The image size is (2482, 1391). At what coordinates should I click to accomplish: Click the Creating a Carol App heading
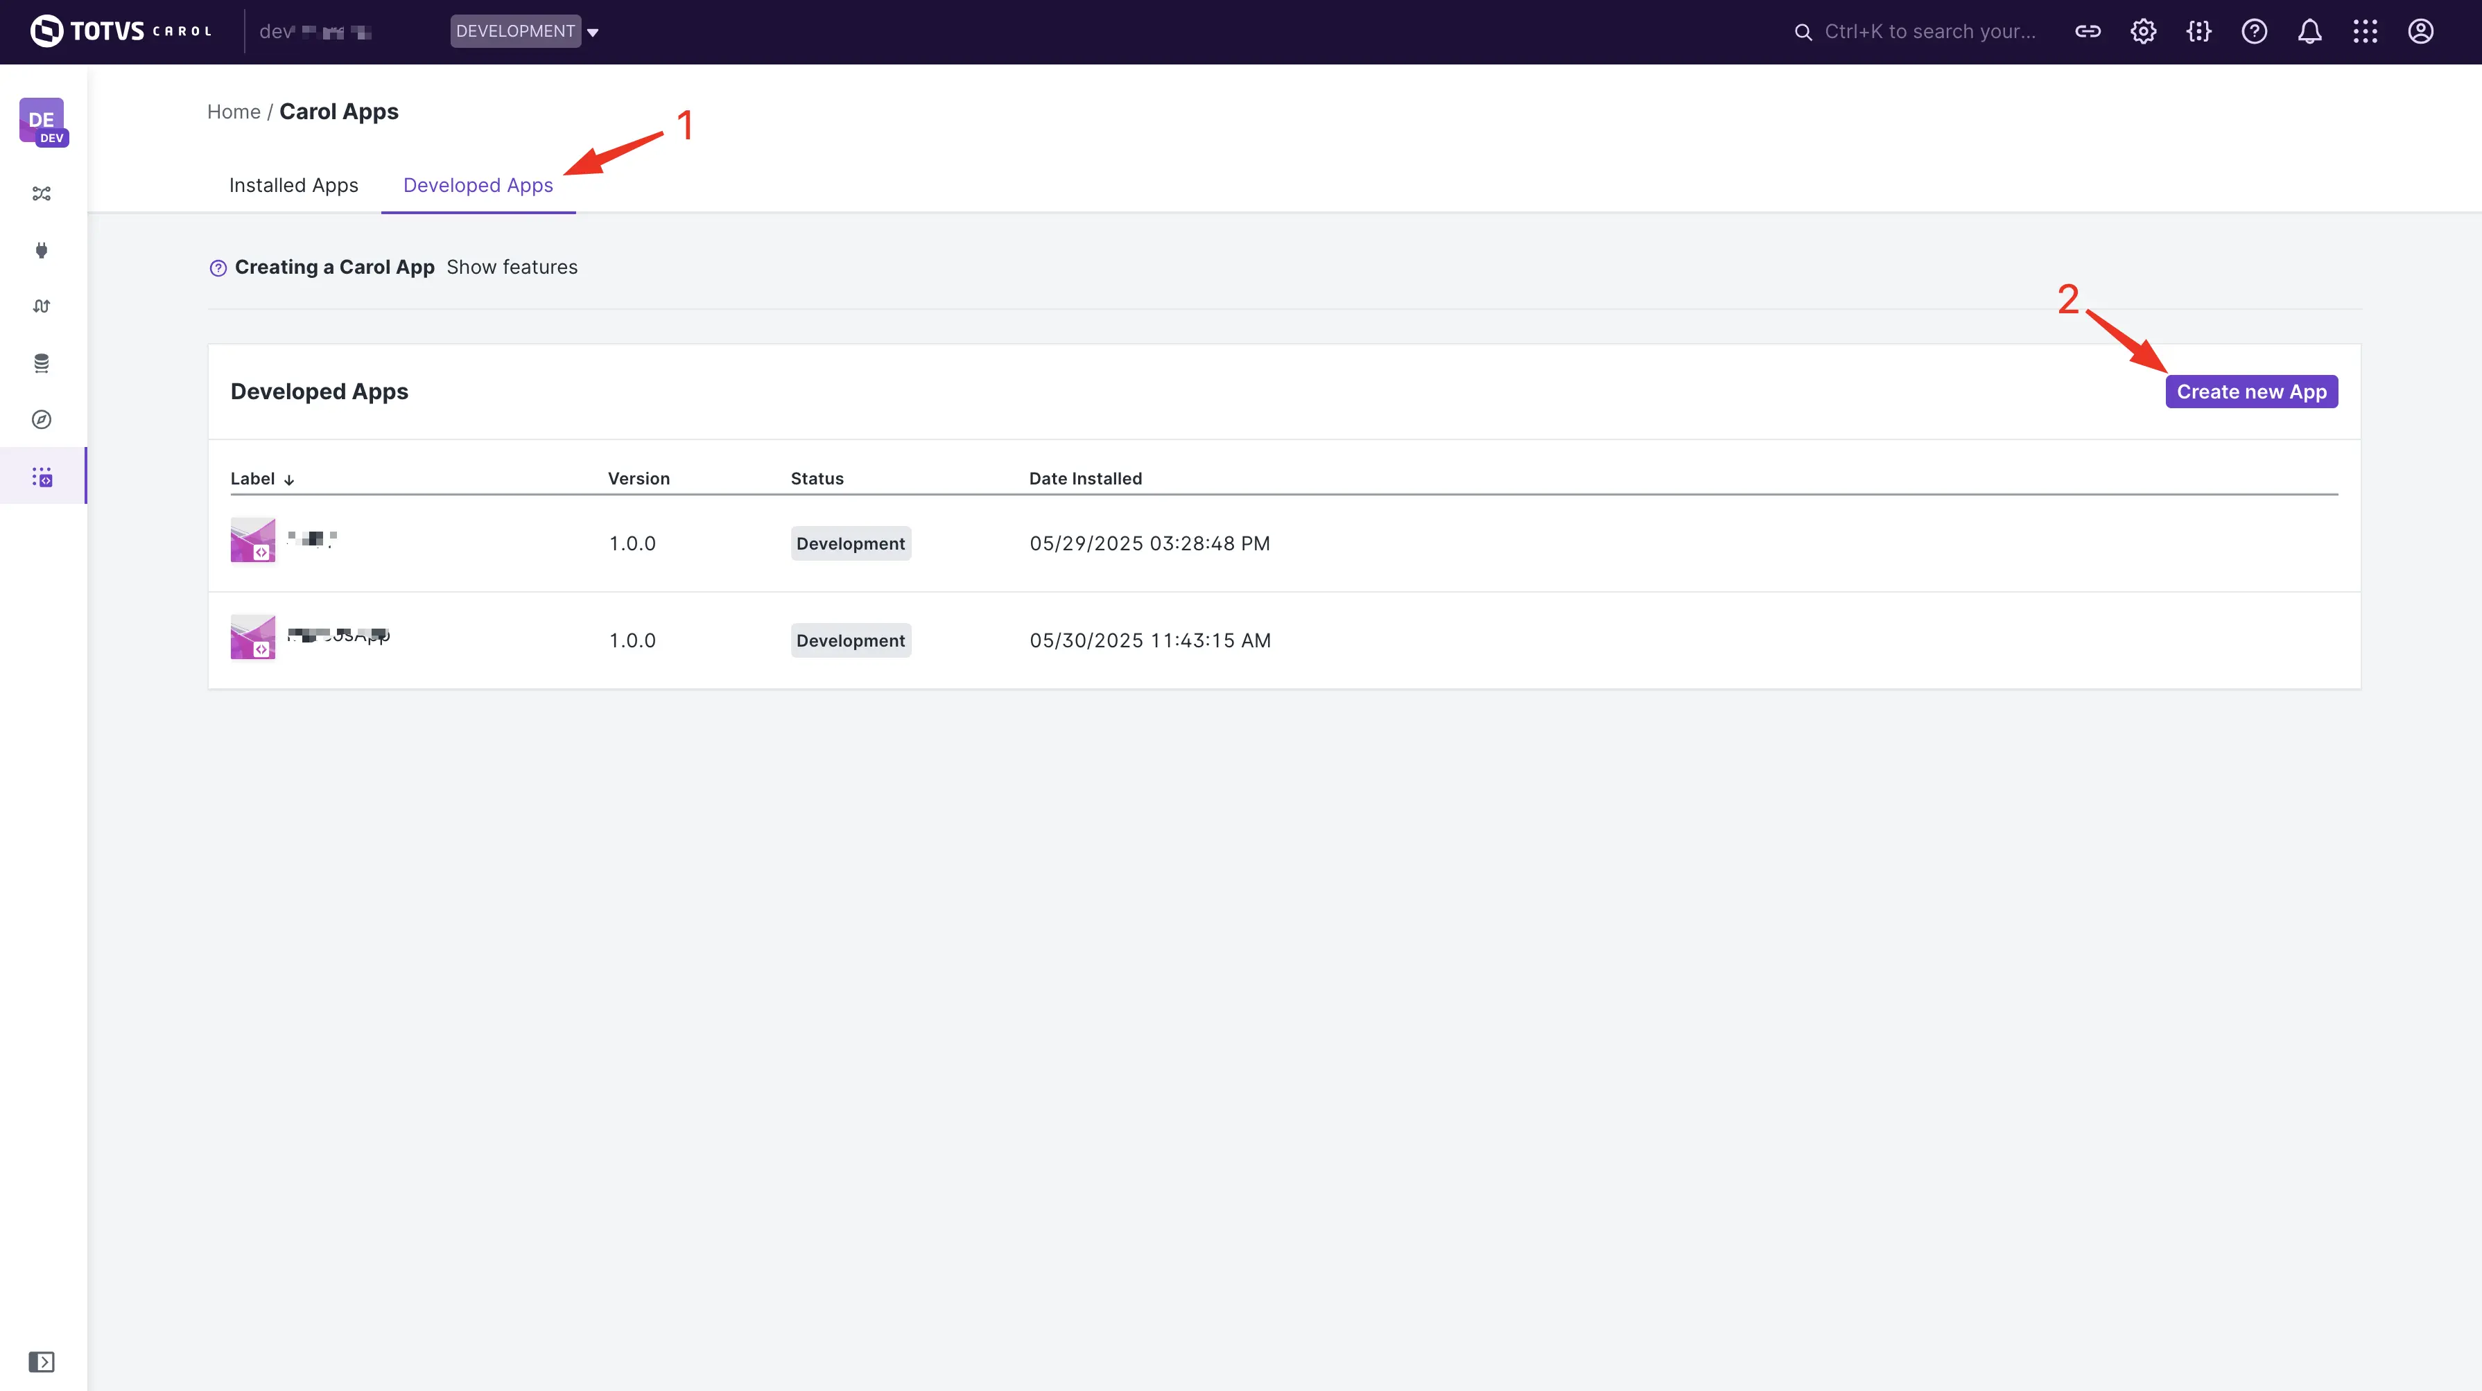pyautogui.click(x=334, y=267)
